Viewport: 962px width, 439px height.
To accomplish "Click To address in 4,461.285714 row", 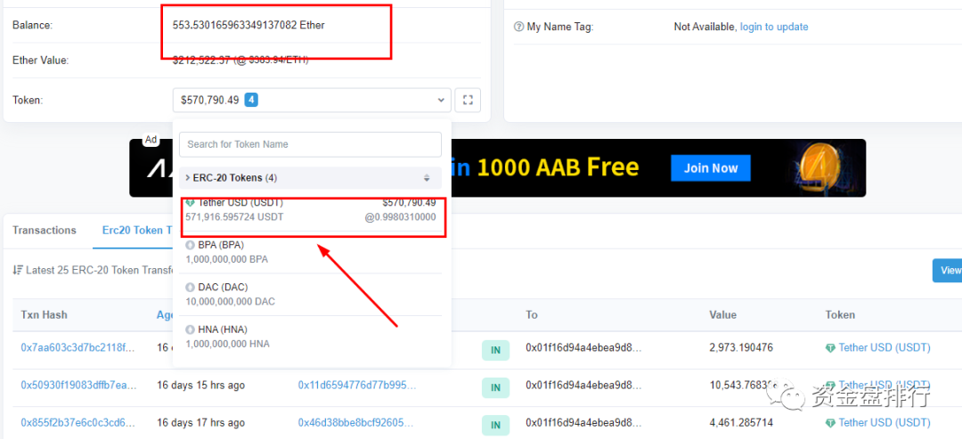I will (583, 422).
